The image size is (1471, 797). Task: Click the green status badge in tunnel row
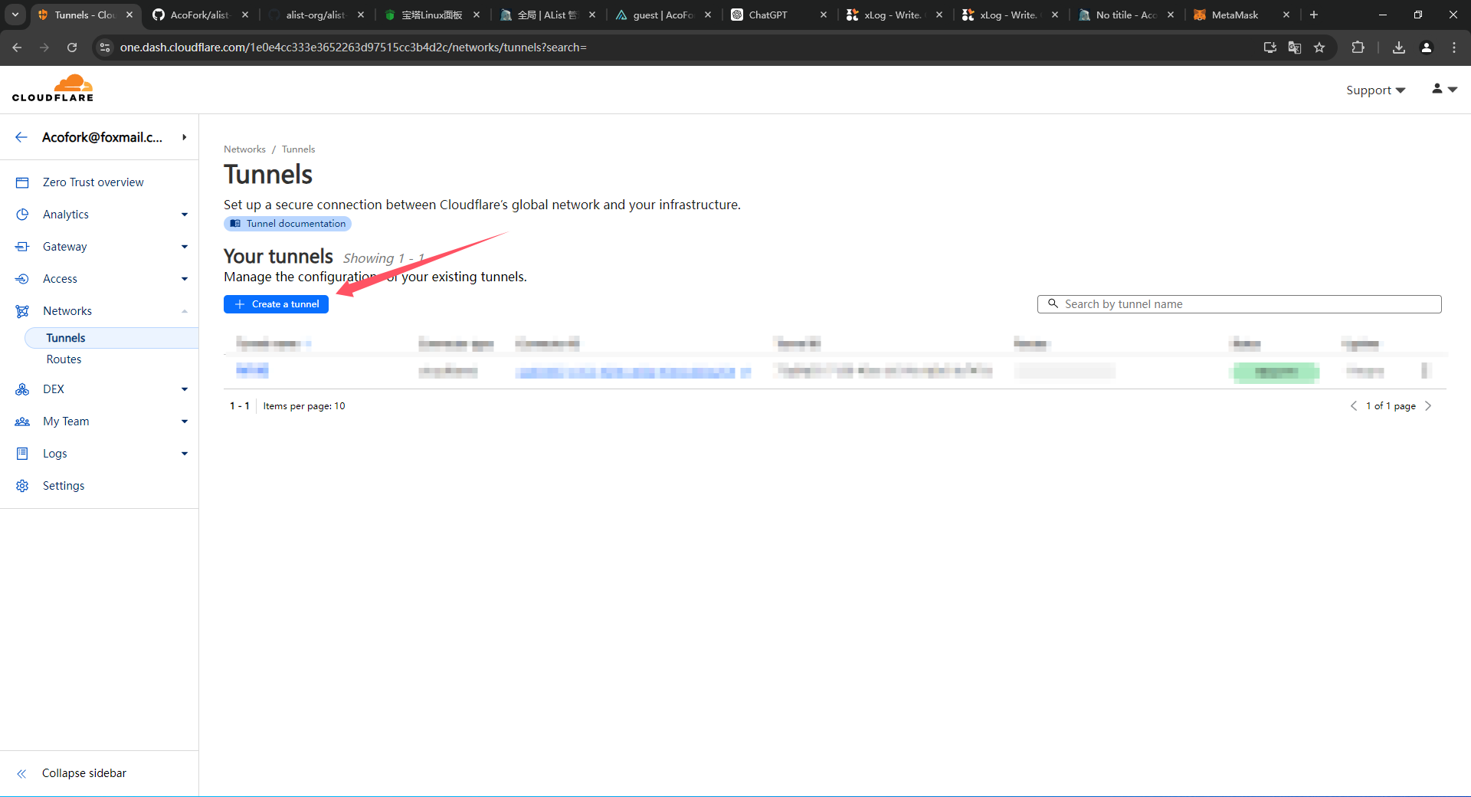click(x=1276, y=372)
